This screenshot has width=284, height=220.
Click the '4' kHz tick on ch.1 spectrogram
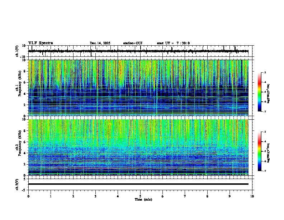(x=25, y=94)
